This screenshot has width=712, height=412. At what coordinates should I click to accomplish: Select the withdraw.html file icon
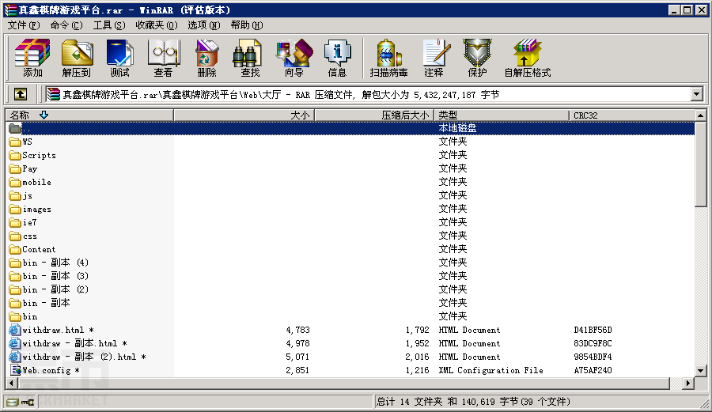point(15,330)
